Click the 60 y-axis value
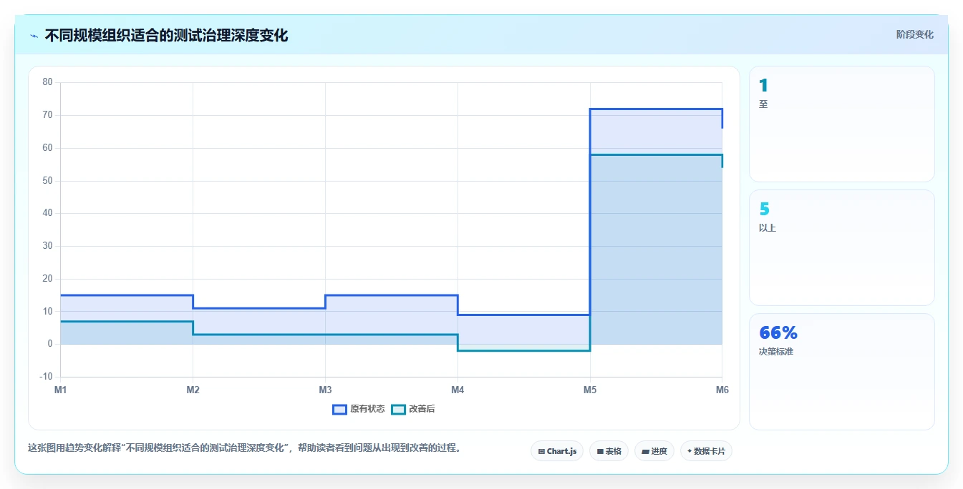The width and height of the screenshot is (963, 489). pyautogui.click(x=48, y=148)
